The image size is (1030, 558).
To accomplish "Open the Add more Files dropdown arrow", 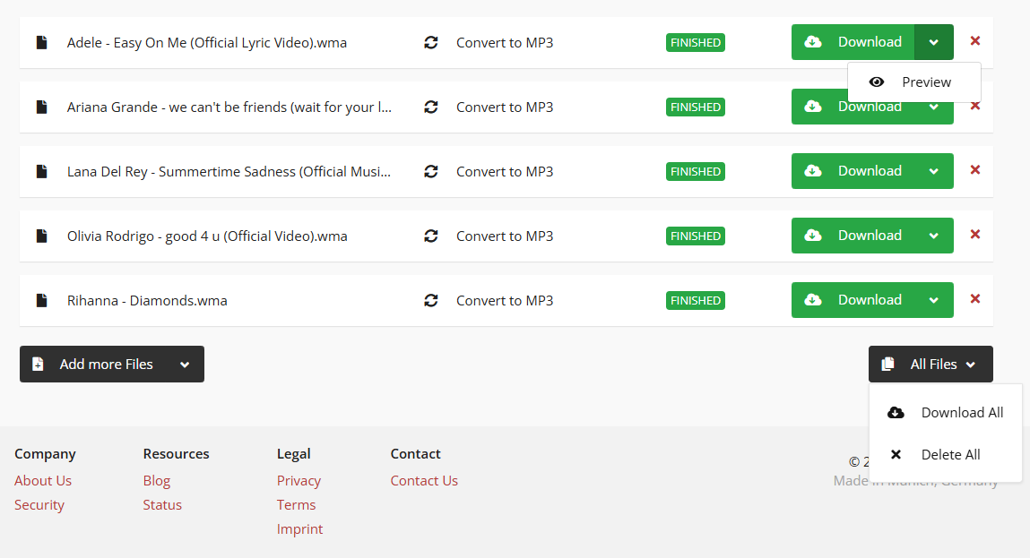I will [185, 364].
